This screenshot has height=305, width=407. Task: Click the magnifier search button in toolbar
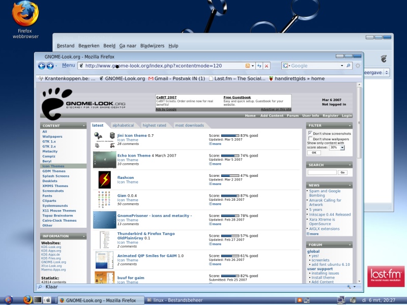pyautogui.click(x=348, y=66)
